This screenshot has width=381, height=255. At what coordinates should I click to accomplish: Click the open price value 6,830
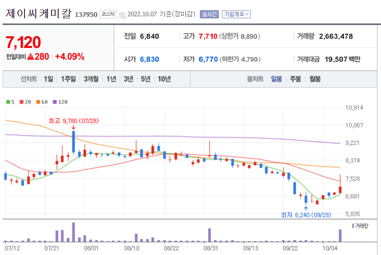click(x=149, y=59)
